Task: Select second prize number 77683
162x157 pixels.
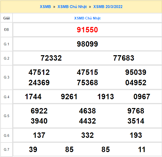Action: point(124,58)
